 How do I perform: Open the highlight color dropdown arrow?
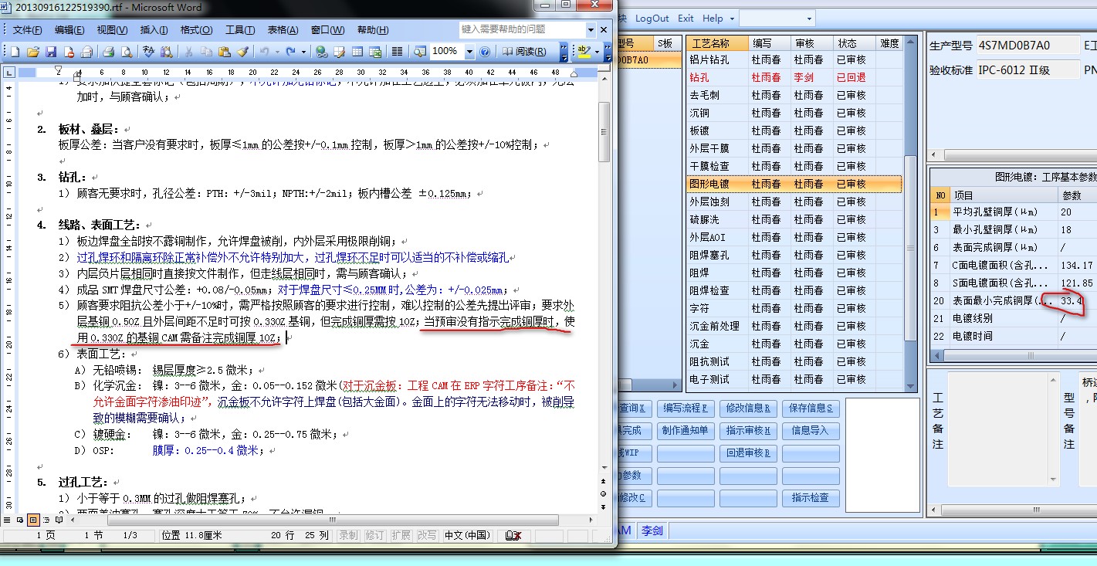tap(597, 52)
